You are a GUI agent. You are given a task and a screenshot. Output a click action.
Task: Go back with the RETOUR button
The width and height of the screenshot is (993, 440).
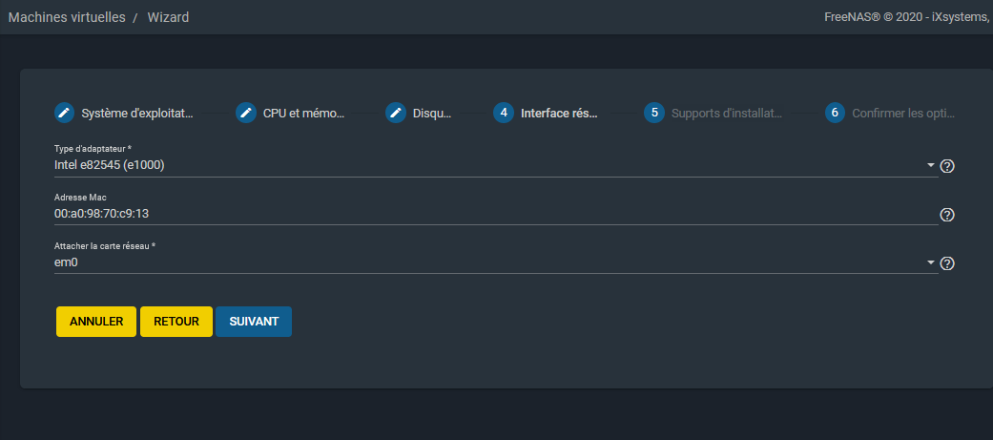176,322
